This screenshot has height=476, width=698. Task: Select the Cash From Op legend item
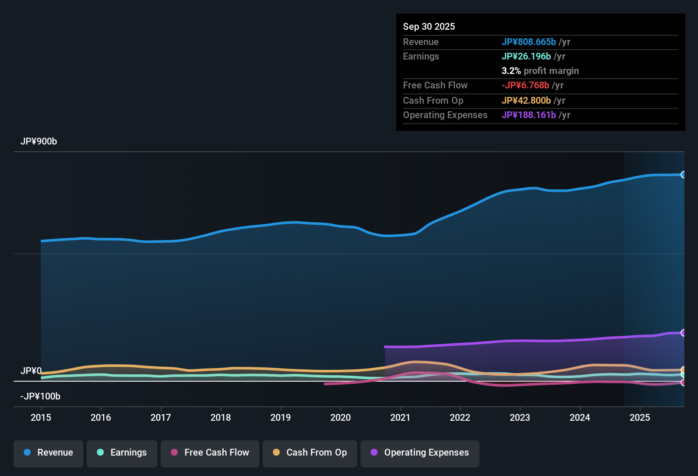[x=309, y=453]
